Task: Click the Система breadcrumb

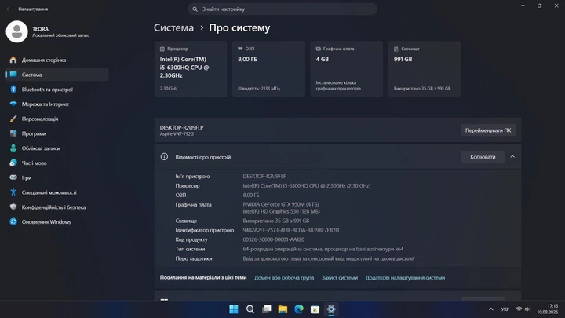Action: click(x=173, y=27)
